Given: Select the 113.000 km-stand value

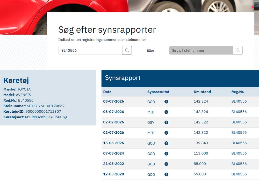Looking at the screenshot, I should (201, 153).
